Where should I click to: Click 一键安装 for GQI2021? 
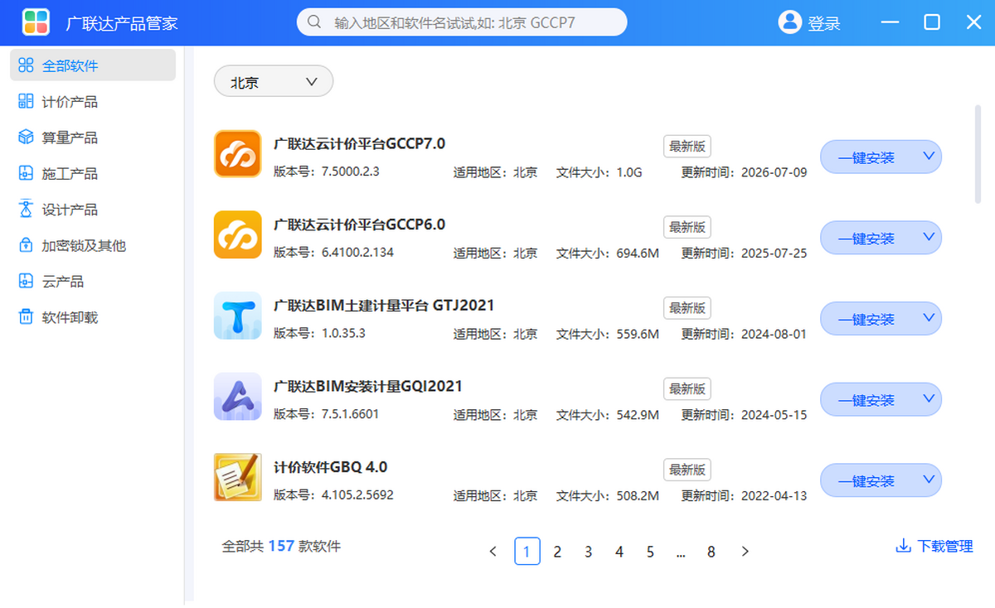pos(866,400)
